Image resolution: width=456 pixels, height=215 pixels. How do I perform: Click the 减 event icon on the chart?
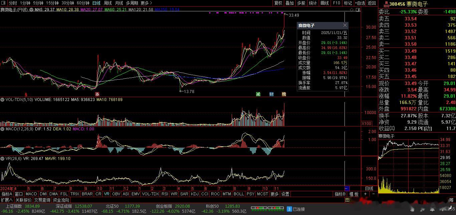(x=258, y=94)
